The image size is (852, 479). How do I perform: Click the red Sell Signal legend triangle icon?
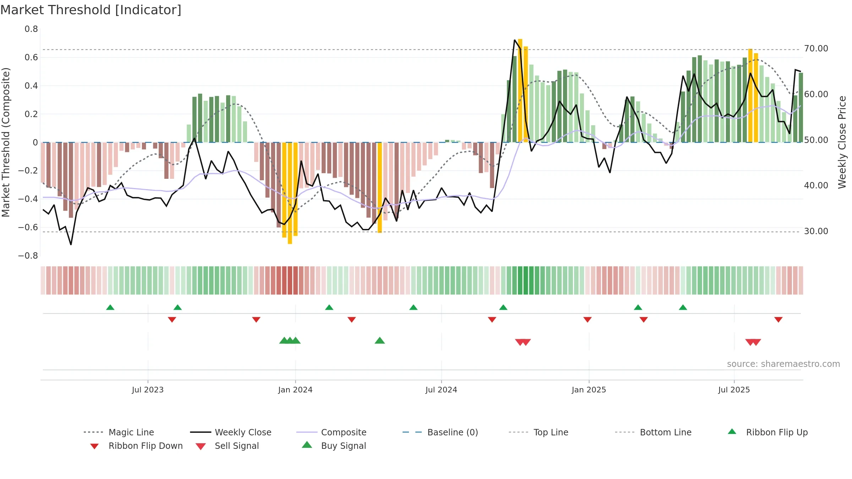(x=201, y=446)
